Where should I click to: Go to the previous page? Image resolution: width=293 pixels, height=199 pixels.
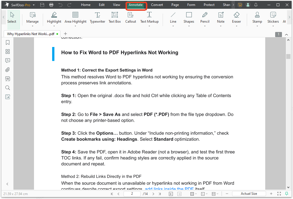coord(118,194)
